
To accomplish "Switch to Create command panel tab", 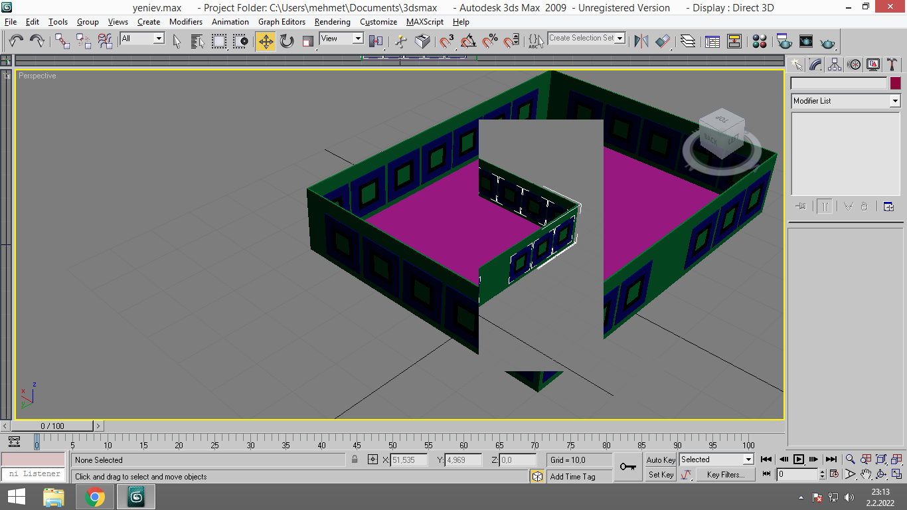I will click(x=796, y=64).
